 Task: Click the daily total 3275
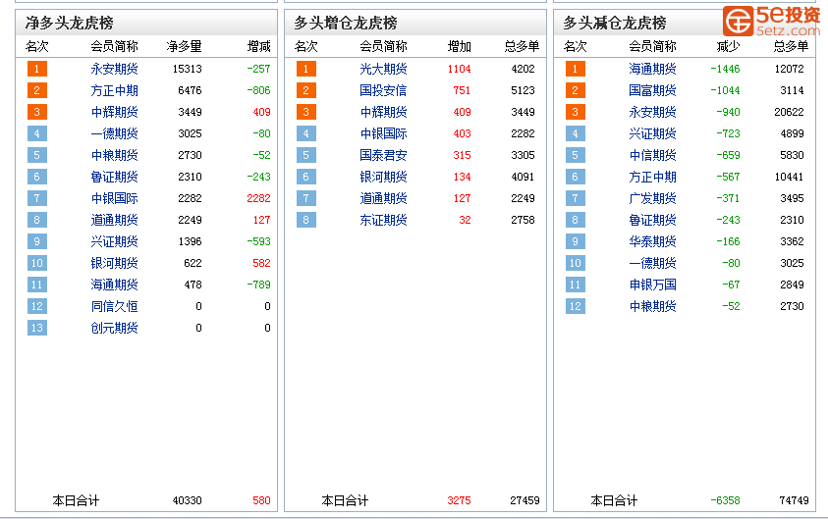459,500
